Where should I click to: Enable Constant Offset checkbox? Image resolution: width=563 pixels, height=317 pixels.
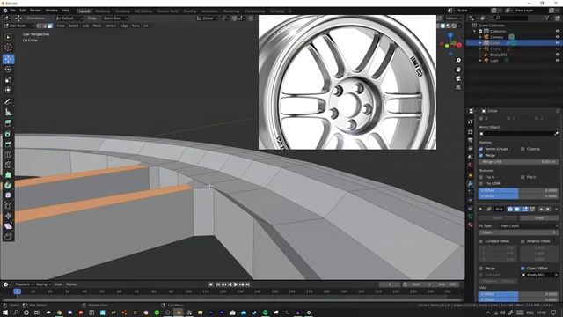pyautogui.click(x=481, y=241)
